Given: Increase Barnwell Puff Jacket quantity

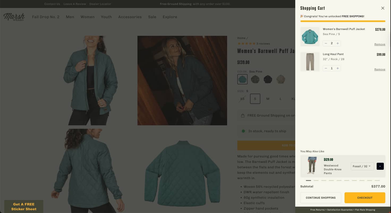Looking at the screenshot, I should (x=338, y=43).
